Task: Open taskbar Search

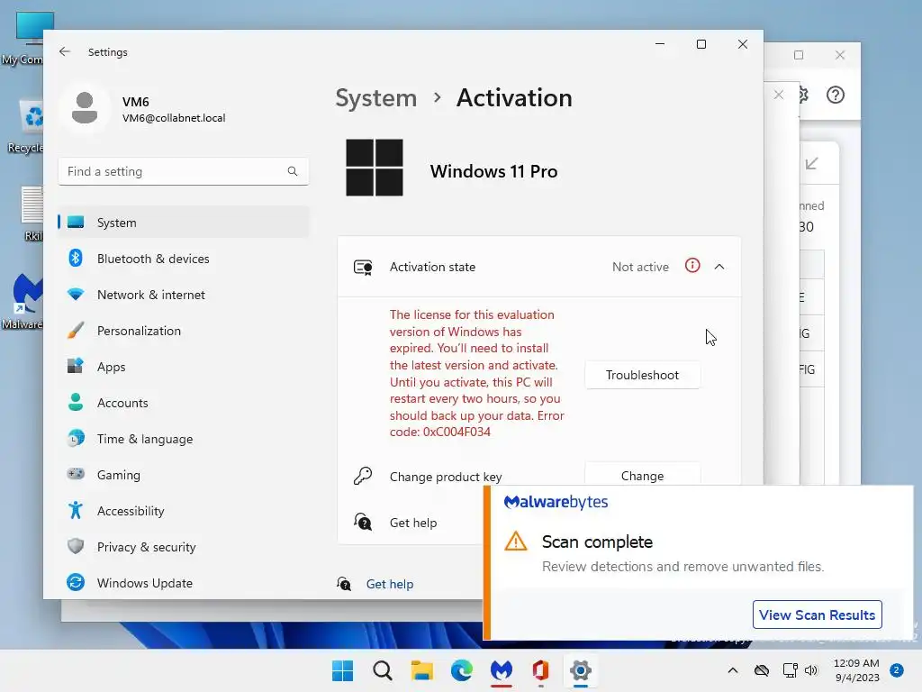Action: pos(382,670)
